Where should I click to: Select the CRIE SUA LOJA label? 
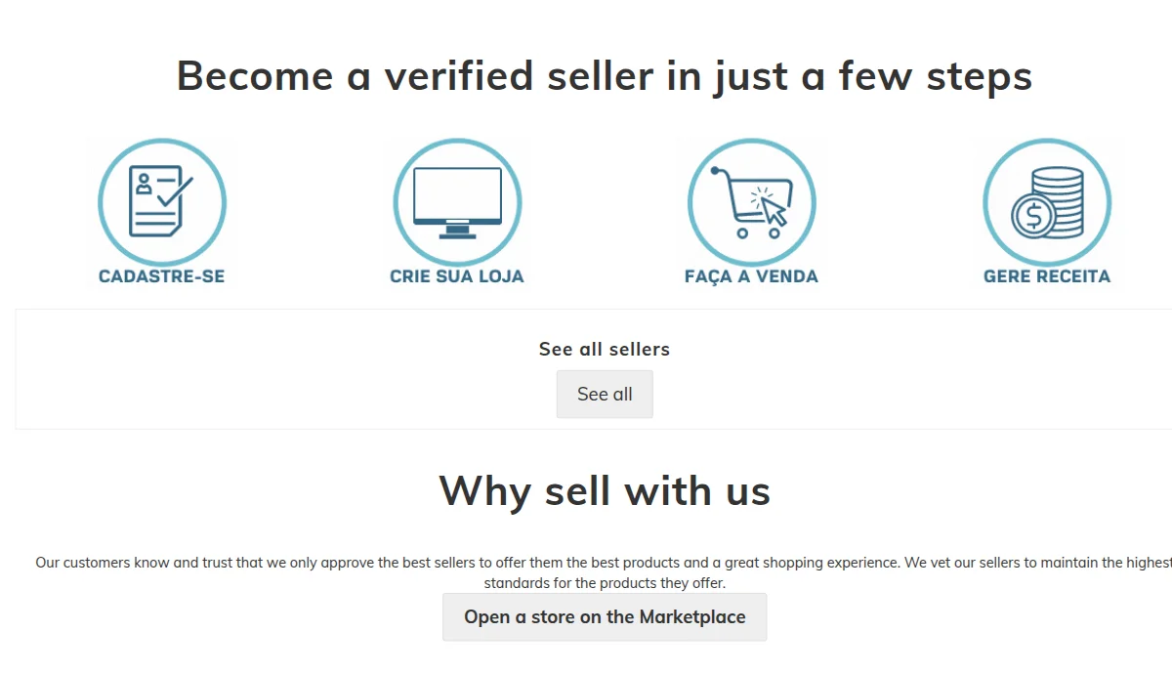(457, 276)
